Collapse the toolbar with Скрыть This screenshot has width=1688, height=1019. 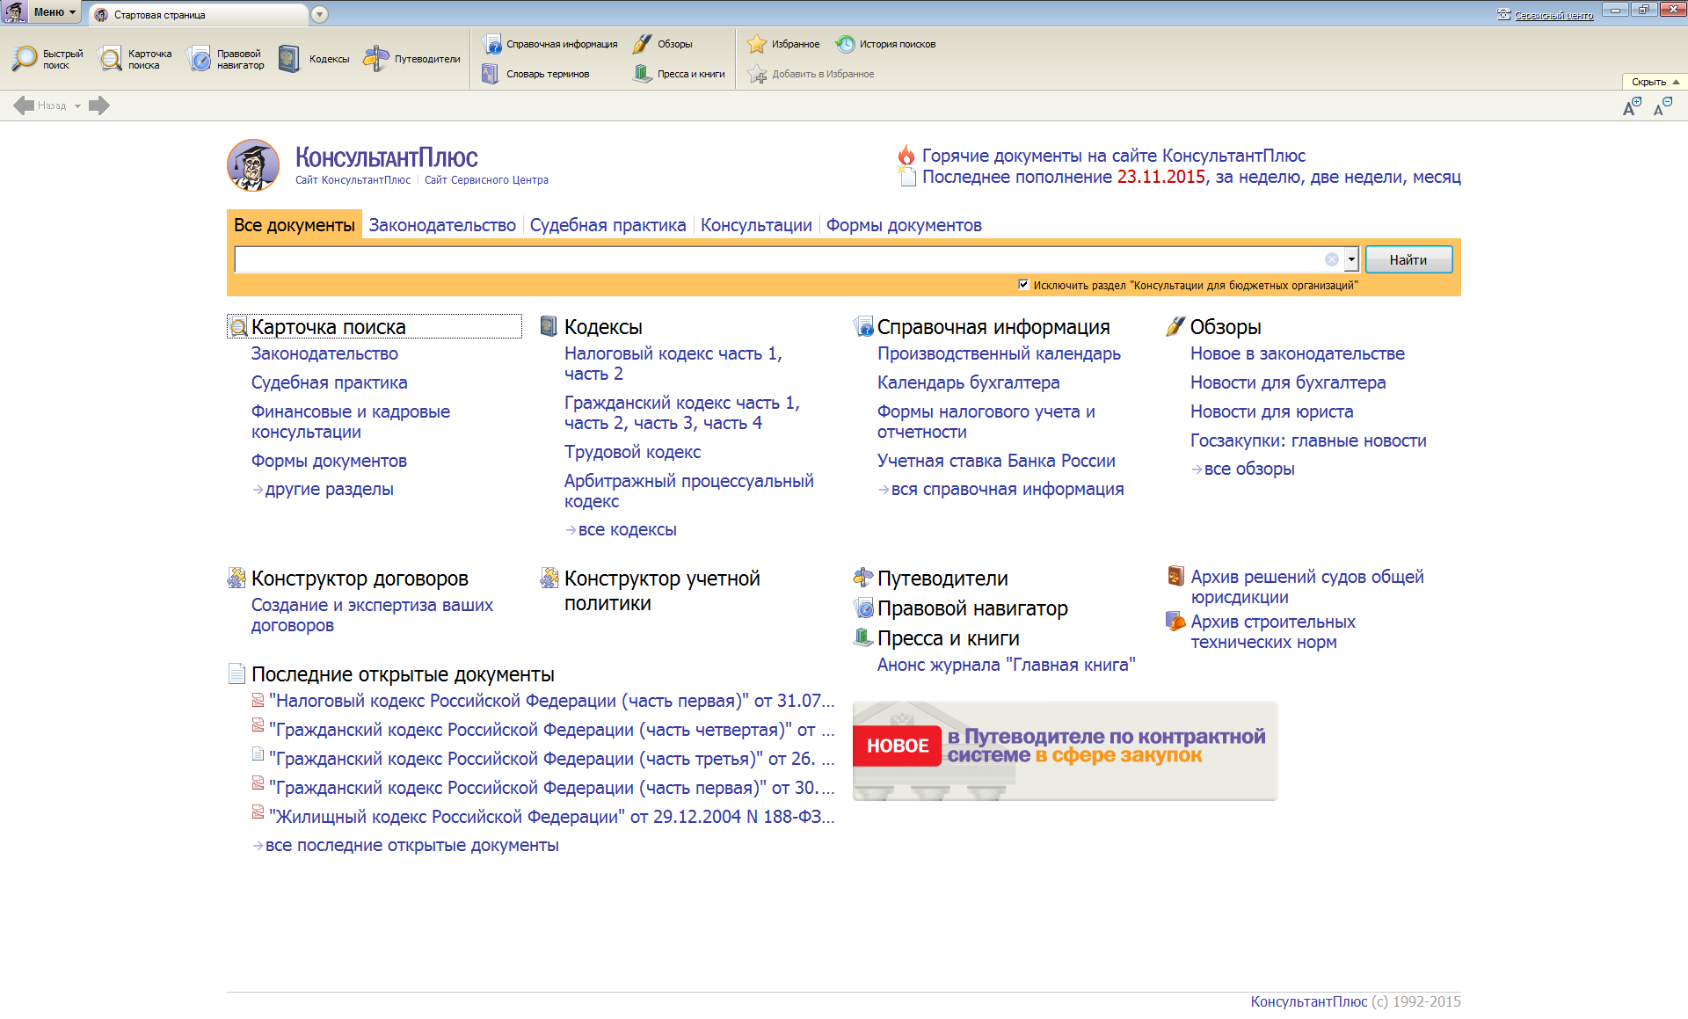(x=1655, y=82)
